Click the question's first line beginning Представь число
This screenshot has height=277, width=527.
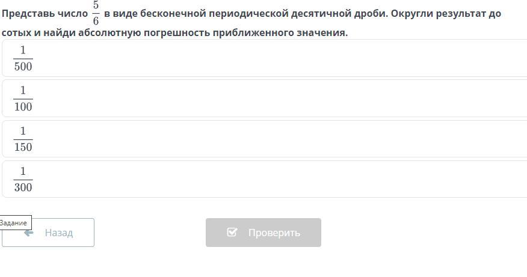point(251,13)
